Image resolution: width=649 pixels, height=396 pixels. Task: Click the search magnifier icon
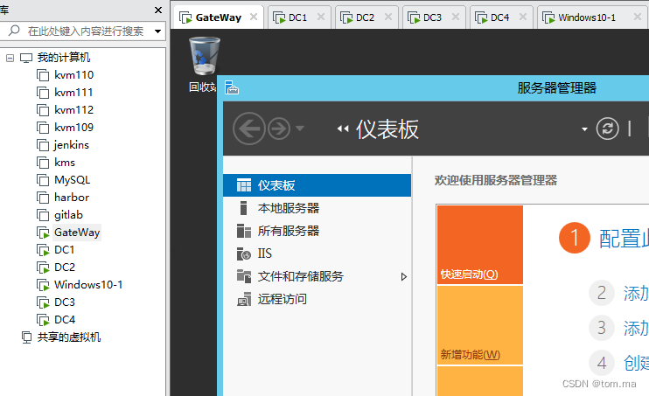coord(14,31)
